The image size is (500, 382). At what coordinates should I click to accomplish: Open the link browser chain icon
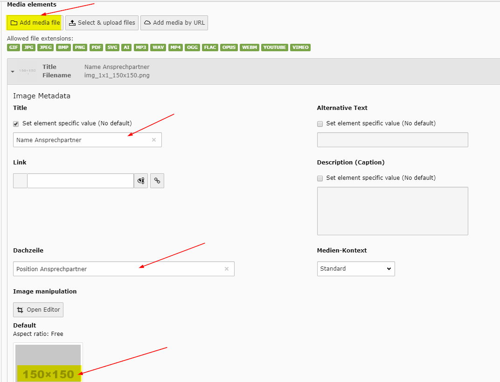pyautogui.click(x=157, y=181)
